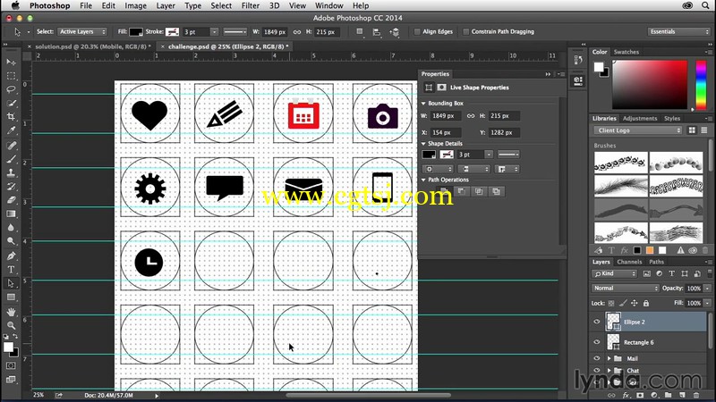
Task: Toggle visibility of the Chat group
Action: point(596,370)
